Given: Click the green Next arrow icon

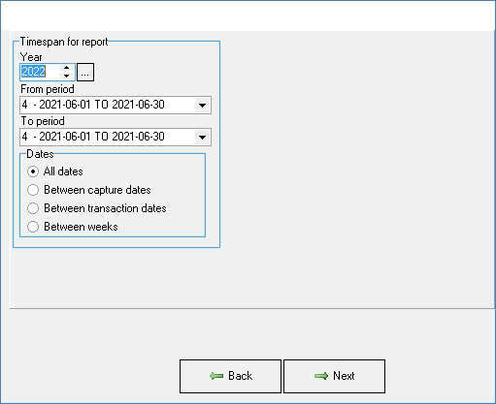Looking at the screenshot, I should pos(321,376).
